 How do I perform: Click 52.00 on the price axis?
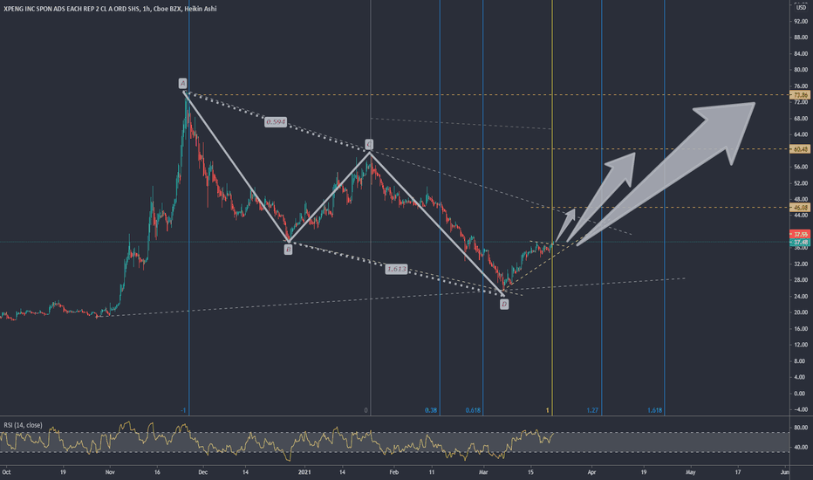click(801, 183)
